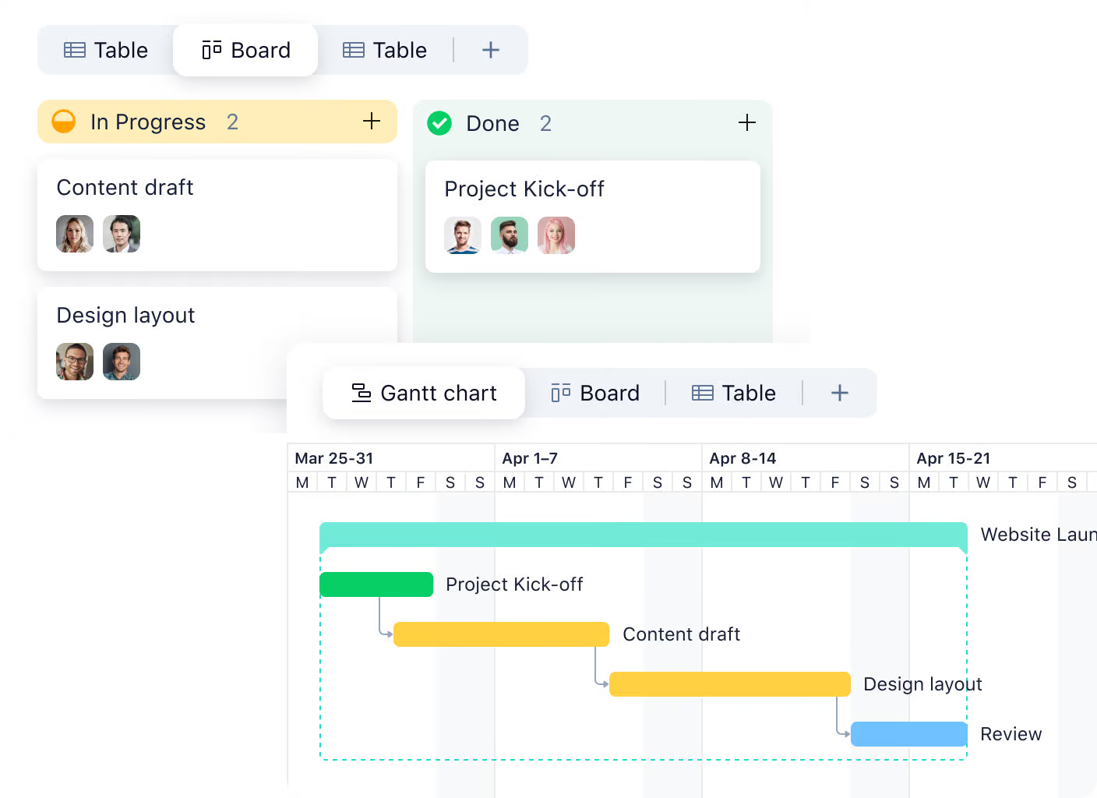
Task: Switch to the Gantt chart tab
Action: [423, 393]
